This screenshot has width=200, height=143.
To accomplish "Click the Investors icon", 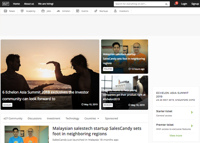I will tap(115, 11).
